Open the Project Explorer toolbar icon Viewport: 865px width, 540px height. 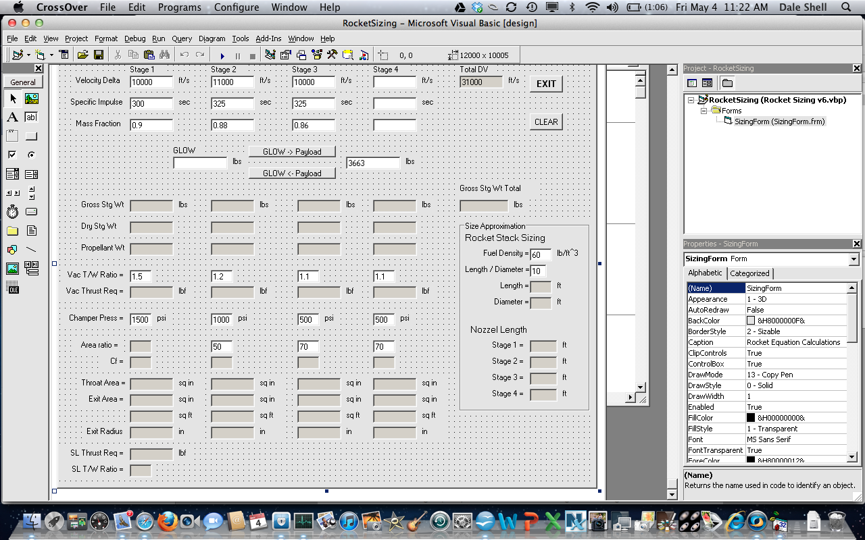tap(270, 55)
